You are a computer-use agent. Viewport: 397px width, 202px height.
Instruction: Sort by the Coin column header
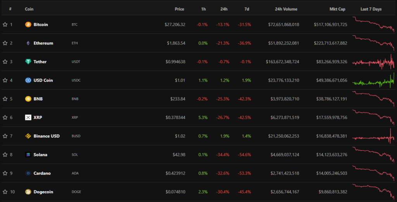[x=29, y=9]
